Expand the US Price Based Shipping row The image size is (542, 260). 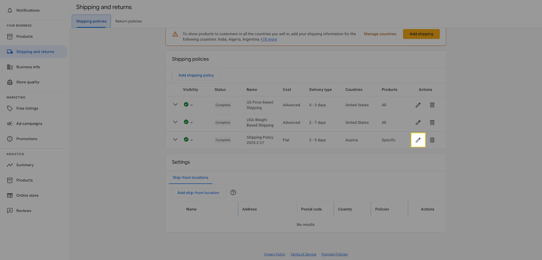pos(175,104)
